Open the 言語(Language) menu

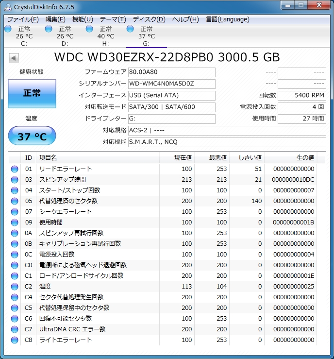pyautogui.click(x=228, y=19)
